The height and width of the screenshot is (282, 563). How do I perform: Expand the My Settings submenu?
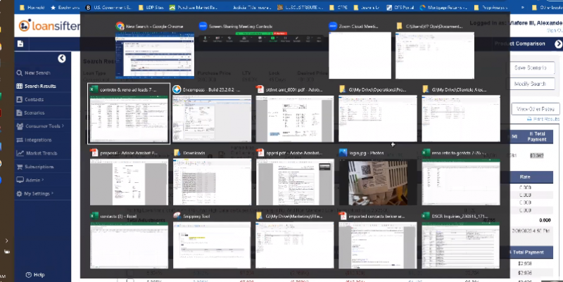click(x=37, y=193)
